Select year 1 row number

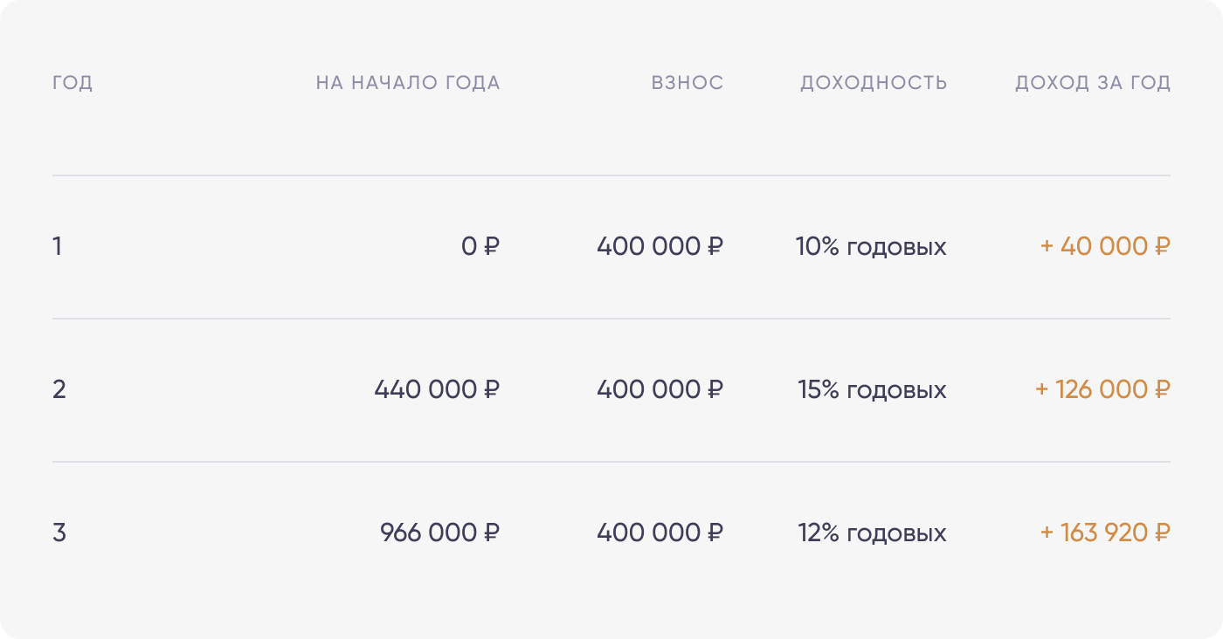coord(58,247)
